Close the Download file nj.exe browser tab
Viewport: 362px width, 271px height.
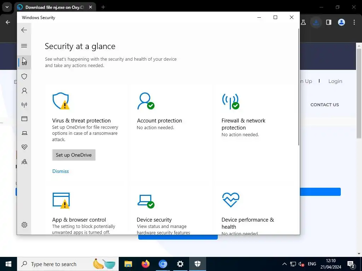pos(90,7)
